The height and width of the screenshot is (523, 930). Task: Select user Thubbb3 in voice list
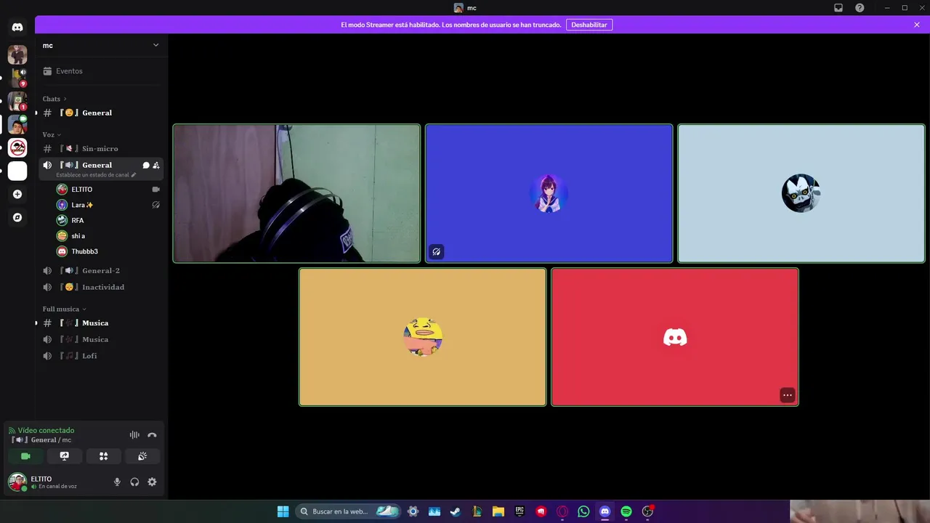pos(108,251)
